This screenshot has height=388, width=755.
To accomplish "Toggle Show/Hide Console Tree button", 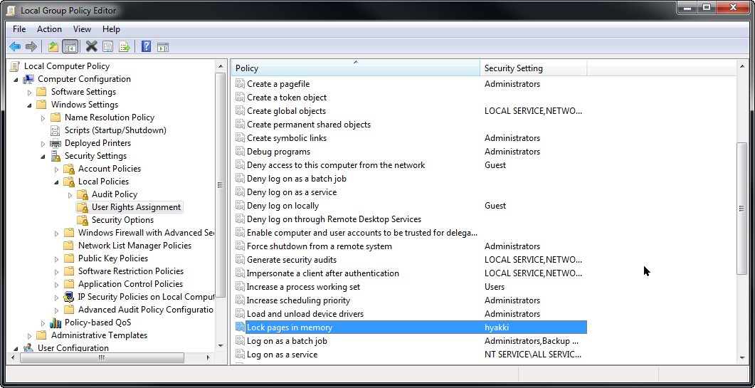I will tap(70, 47).
